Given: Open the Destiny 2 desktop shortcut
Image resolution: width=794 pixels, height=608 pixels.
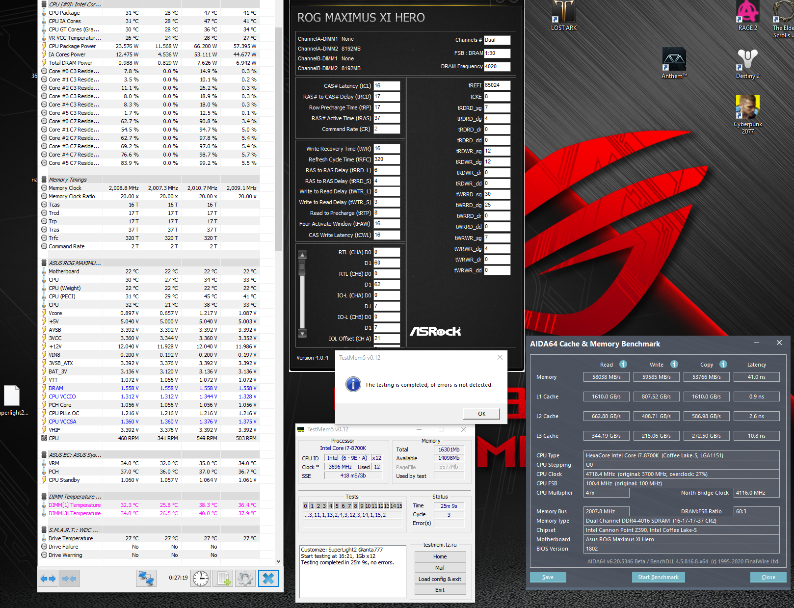Looking at the screenshot, I should 747,63.
